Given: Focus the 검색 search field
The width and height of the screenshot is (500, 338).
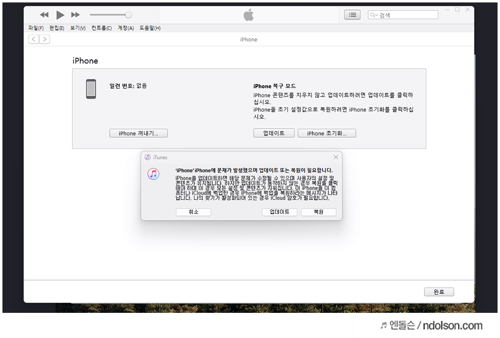Looking at the screenshot, I should click(403, 15).
